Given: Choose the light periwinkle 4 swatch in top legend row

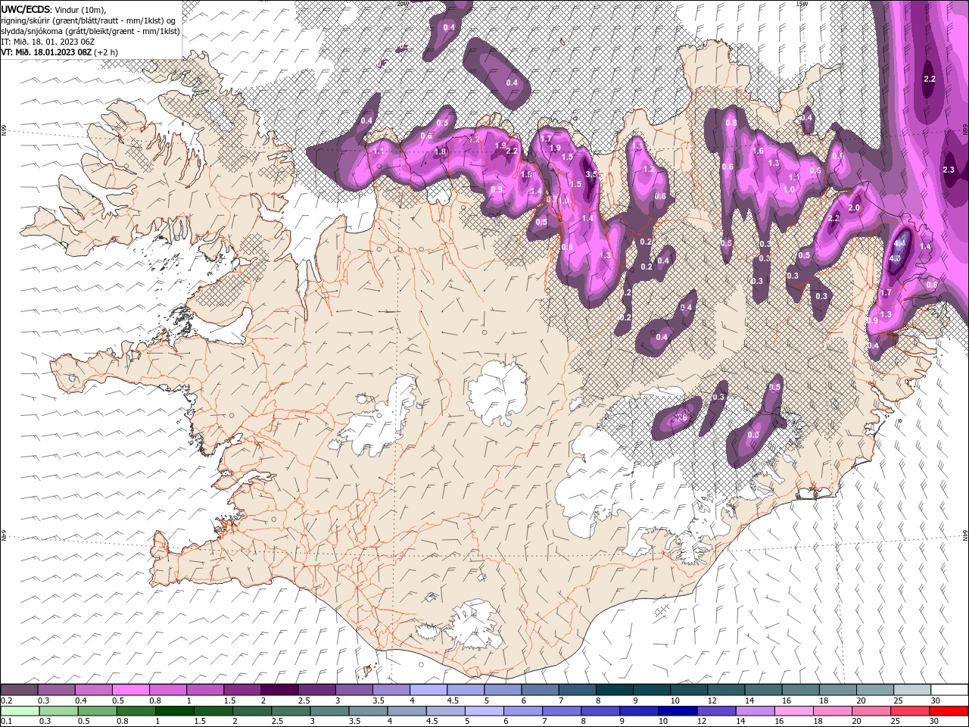Looking at the screenshot, I should [x=428, y=689].
